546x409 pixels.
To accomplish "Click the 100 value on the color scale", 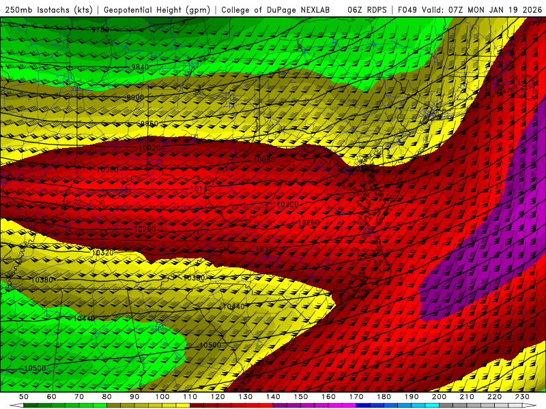I will click(162, 397).
